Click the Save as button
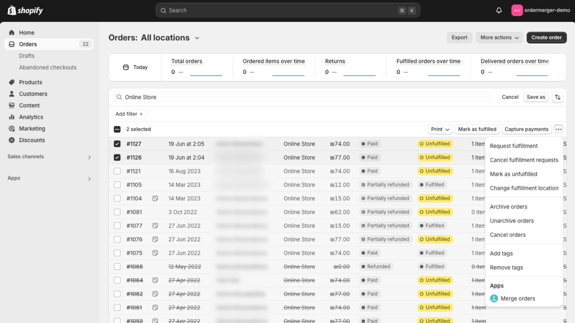Image resolution: width=575 pixels, height=323 pixels. click(x=536, y=97)
